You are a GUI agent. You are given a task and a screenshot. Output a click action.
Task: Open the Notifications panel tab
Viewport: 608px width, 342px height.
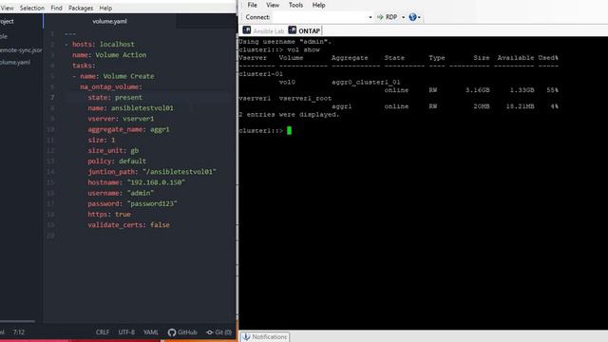(x=265, y=337)
